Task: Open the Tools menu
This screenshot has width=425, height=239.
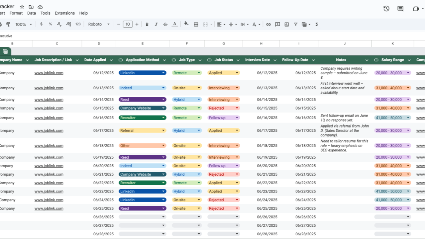Action: [x=45, y=13]
